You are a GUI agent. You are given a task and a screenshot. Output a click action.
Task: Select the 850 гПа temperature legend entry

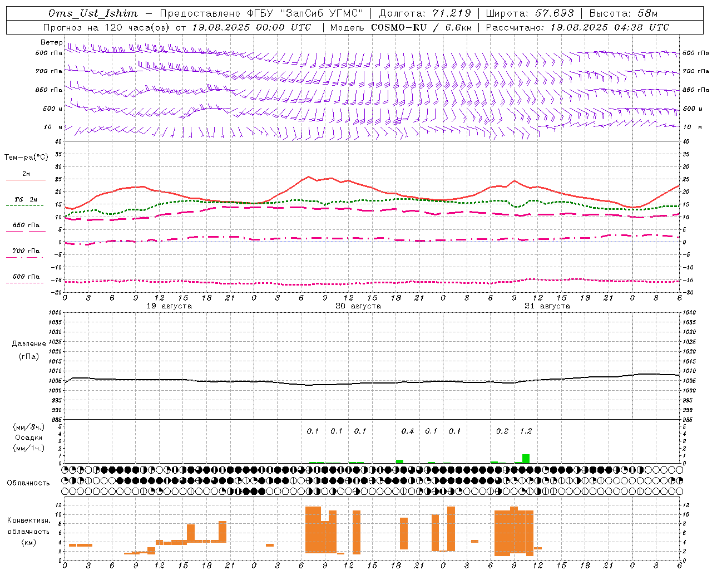coord(26,225)
